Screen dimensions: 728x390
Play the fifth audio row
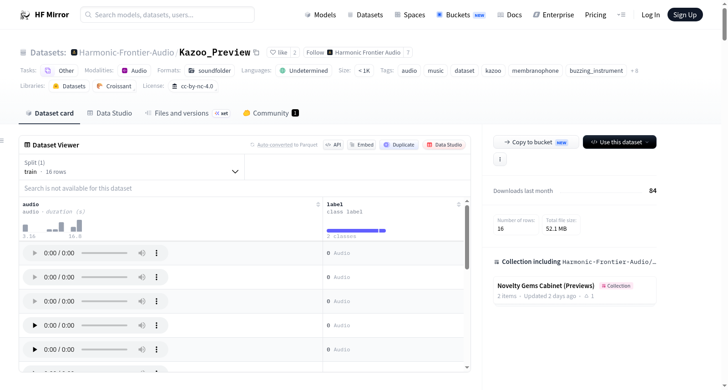[35, 349]
